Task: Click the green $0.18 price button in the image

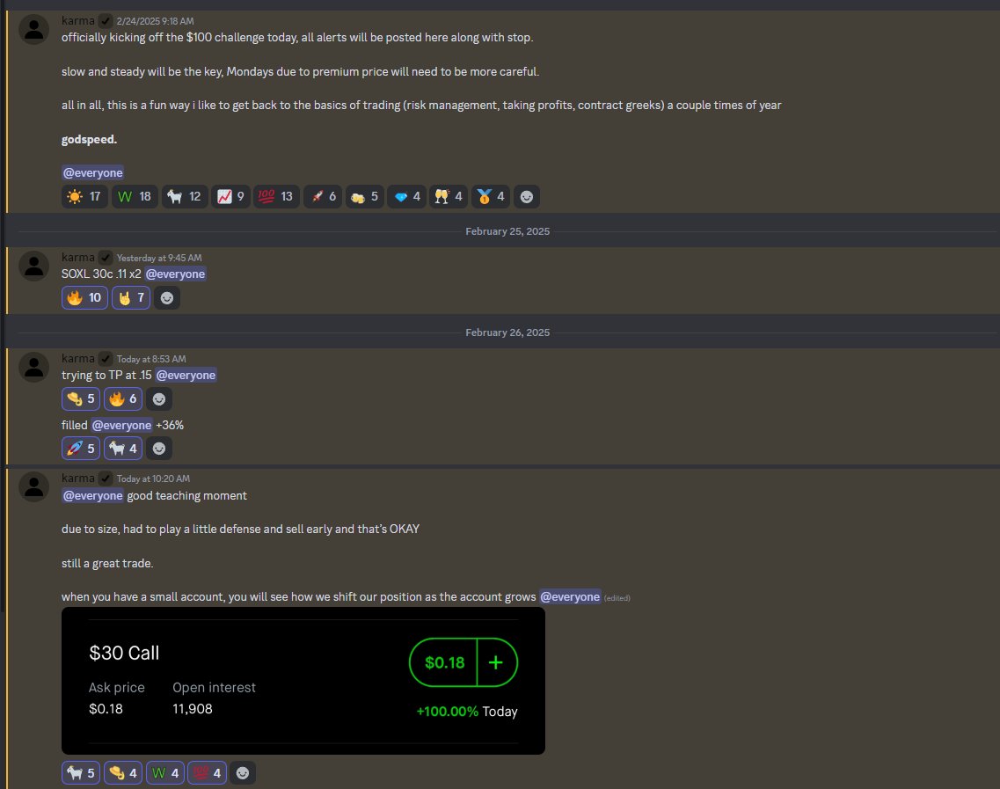Action: tap(444, 662)
